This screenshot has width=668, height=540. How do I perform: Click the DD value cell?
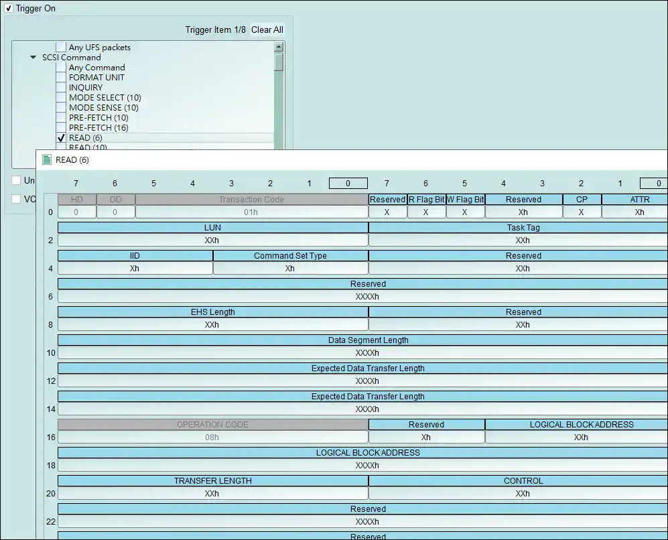(x=115, y=212)
